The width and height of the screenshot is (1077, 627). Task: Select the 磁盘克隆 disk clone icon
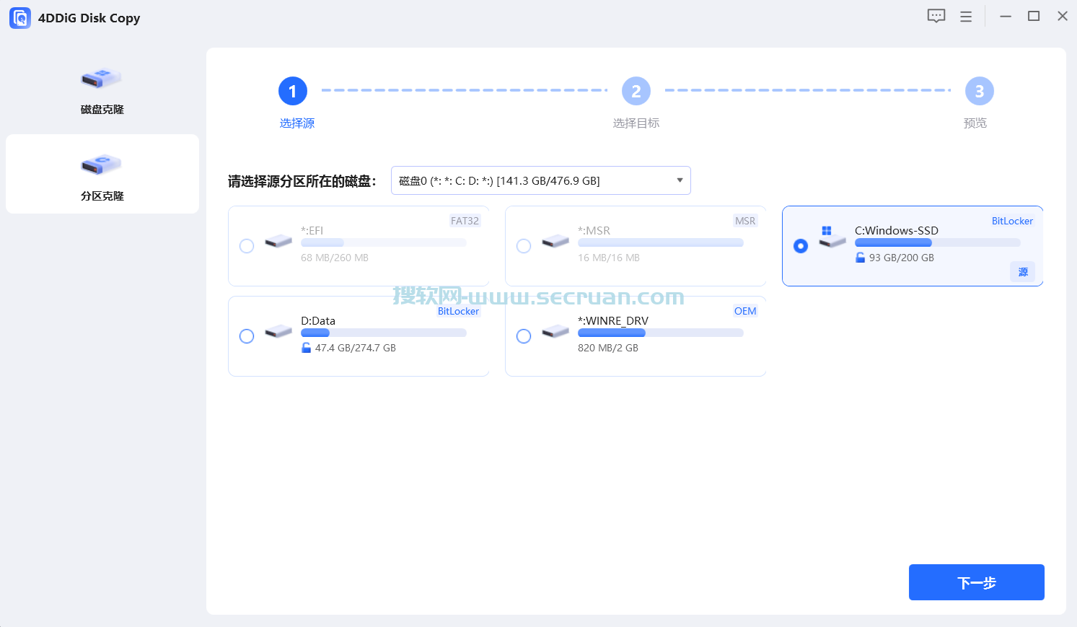point(101,77)
